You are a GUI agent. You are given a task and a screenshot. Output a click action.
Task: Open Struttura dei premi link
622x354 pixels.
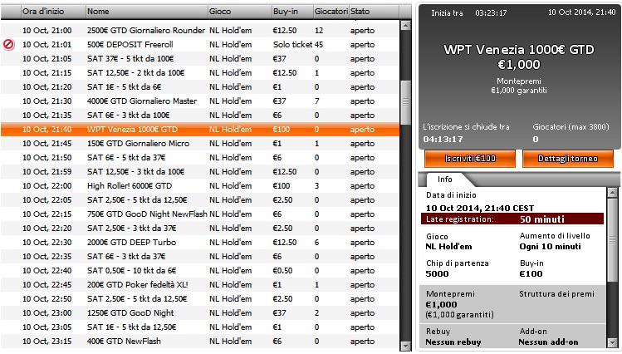[x=556, y=294]
